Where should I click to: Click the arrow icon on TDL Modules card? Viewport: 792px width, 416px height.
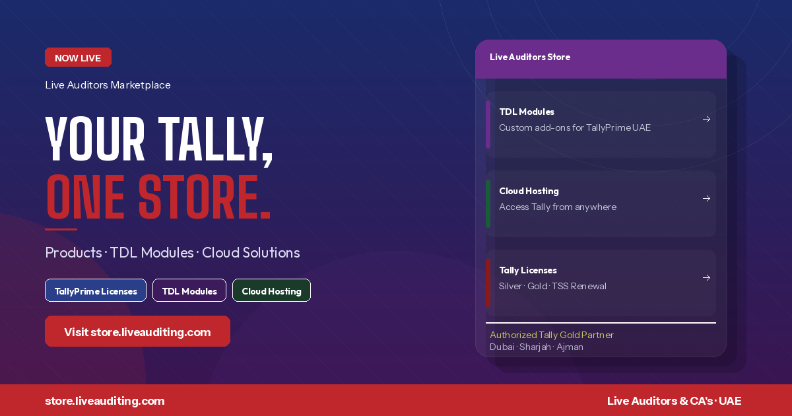click(706, 120)
